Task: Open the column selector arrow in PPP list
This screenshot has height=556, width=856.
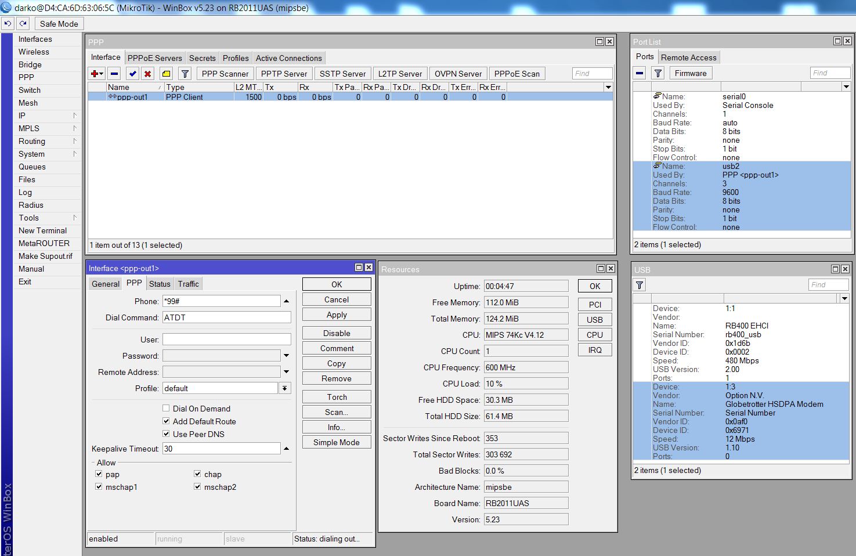Action: (607, 86)
